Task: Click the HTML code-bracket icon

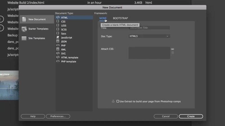Action: point(58,17)
